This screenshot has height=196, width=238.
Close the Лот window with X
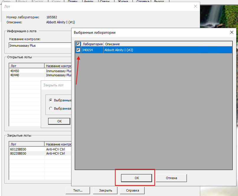point(195,6)
